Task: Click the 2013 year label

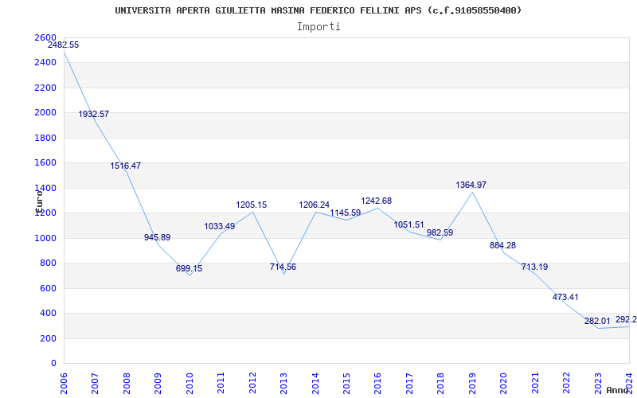Action: 284,383
